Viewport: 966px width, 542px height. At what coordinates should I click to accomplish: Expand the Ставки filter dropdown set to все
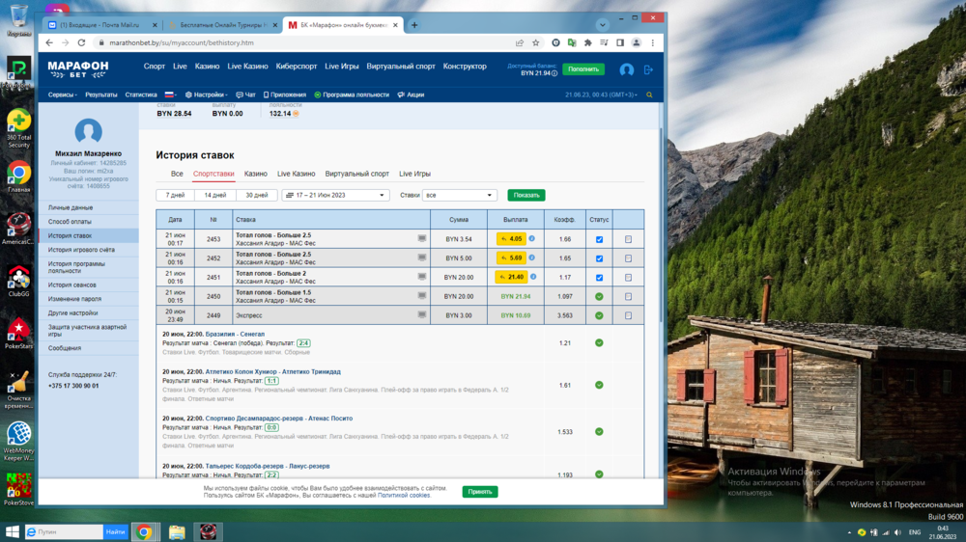point(460,195)
